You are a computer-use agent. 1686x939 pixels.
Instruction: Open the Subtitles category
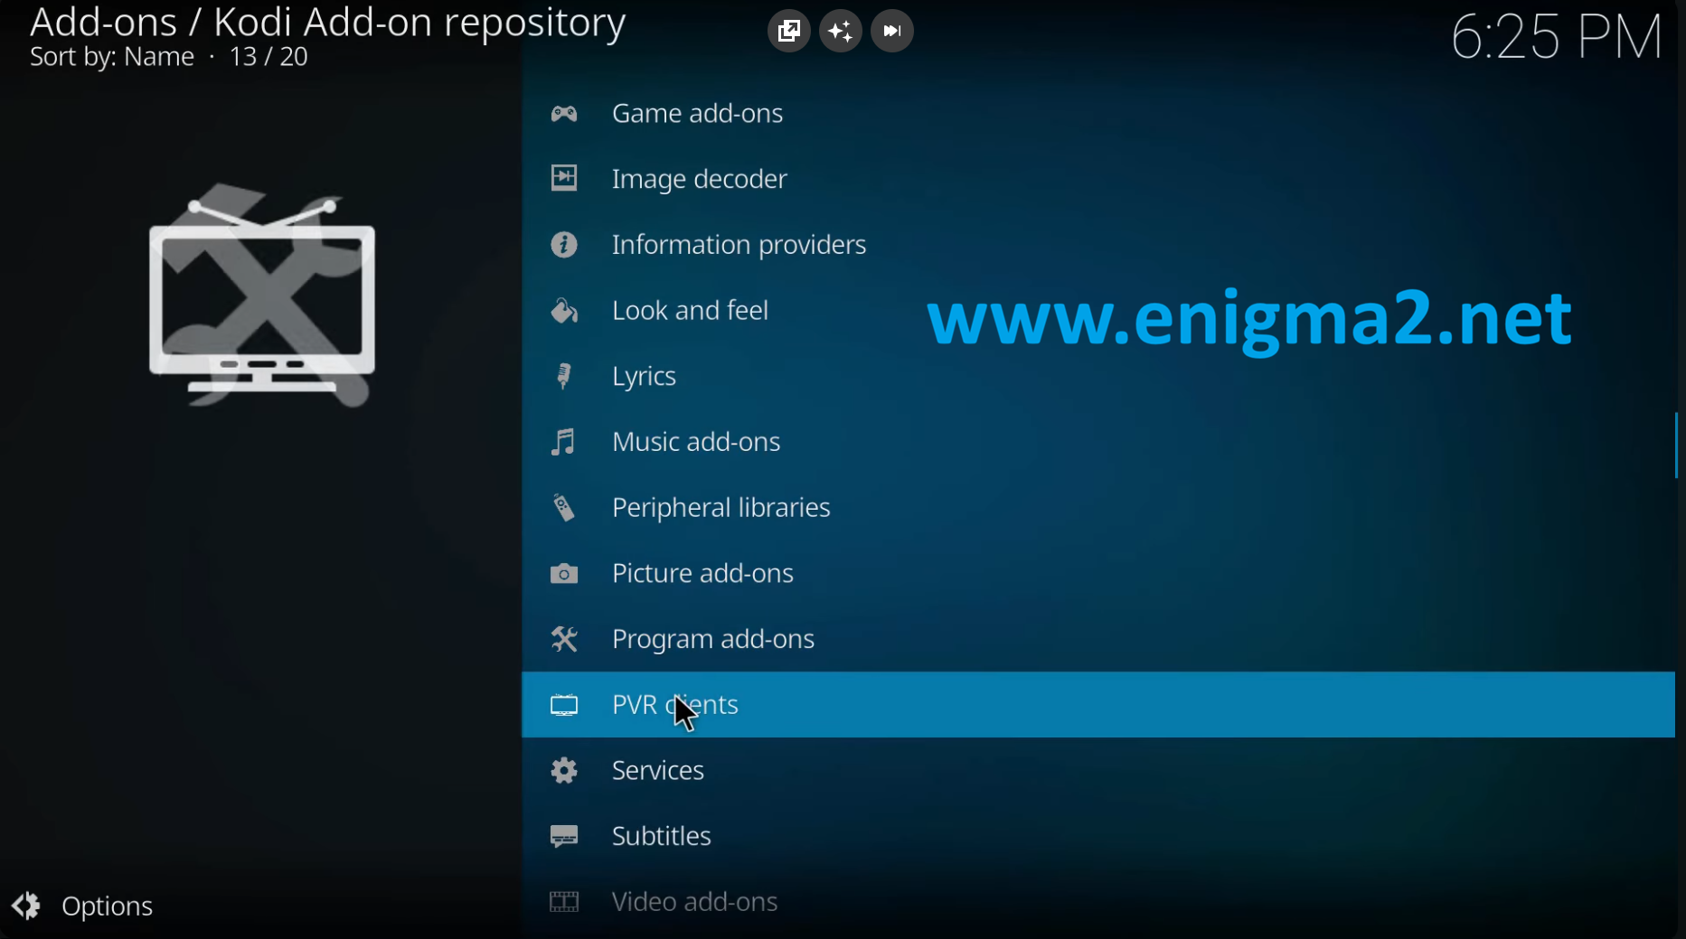(661, 837)
